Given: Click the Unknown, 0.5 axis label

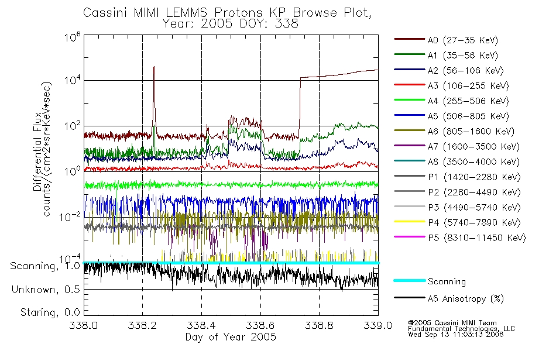Looking at the screenshot, I should (x=46, y=290).
